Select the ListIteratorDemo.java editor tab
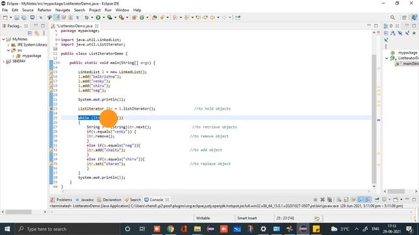 click(74, 26)
